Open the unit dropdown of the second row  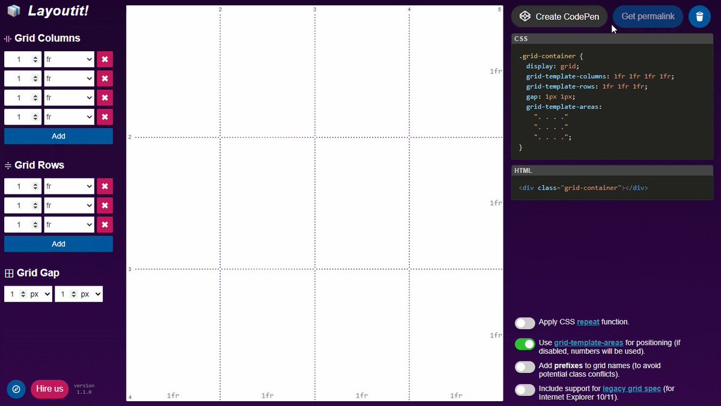[69, 206]
